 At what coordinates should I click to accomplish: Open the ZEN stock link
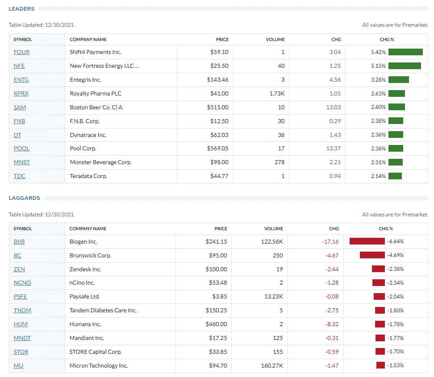click(x=19, y=269)
